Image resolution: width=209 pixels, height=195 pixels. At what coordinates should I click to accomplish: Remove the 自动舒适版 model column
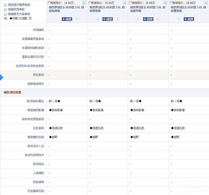pyautogui.click(x=125, y=3)
